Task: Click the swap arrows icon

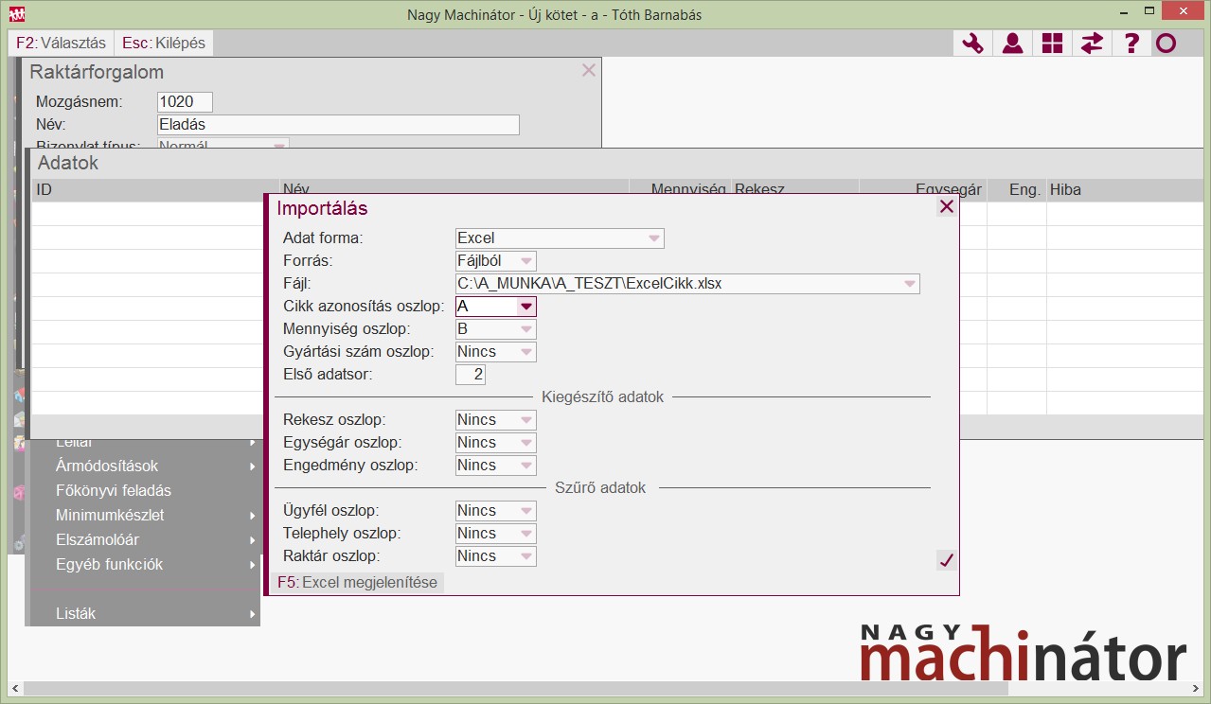Action: (1092, 44)
